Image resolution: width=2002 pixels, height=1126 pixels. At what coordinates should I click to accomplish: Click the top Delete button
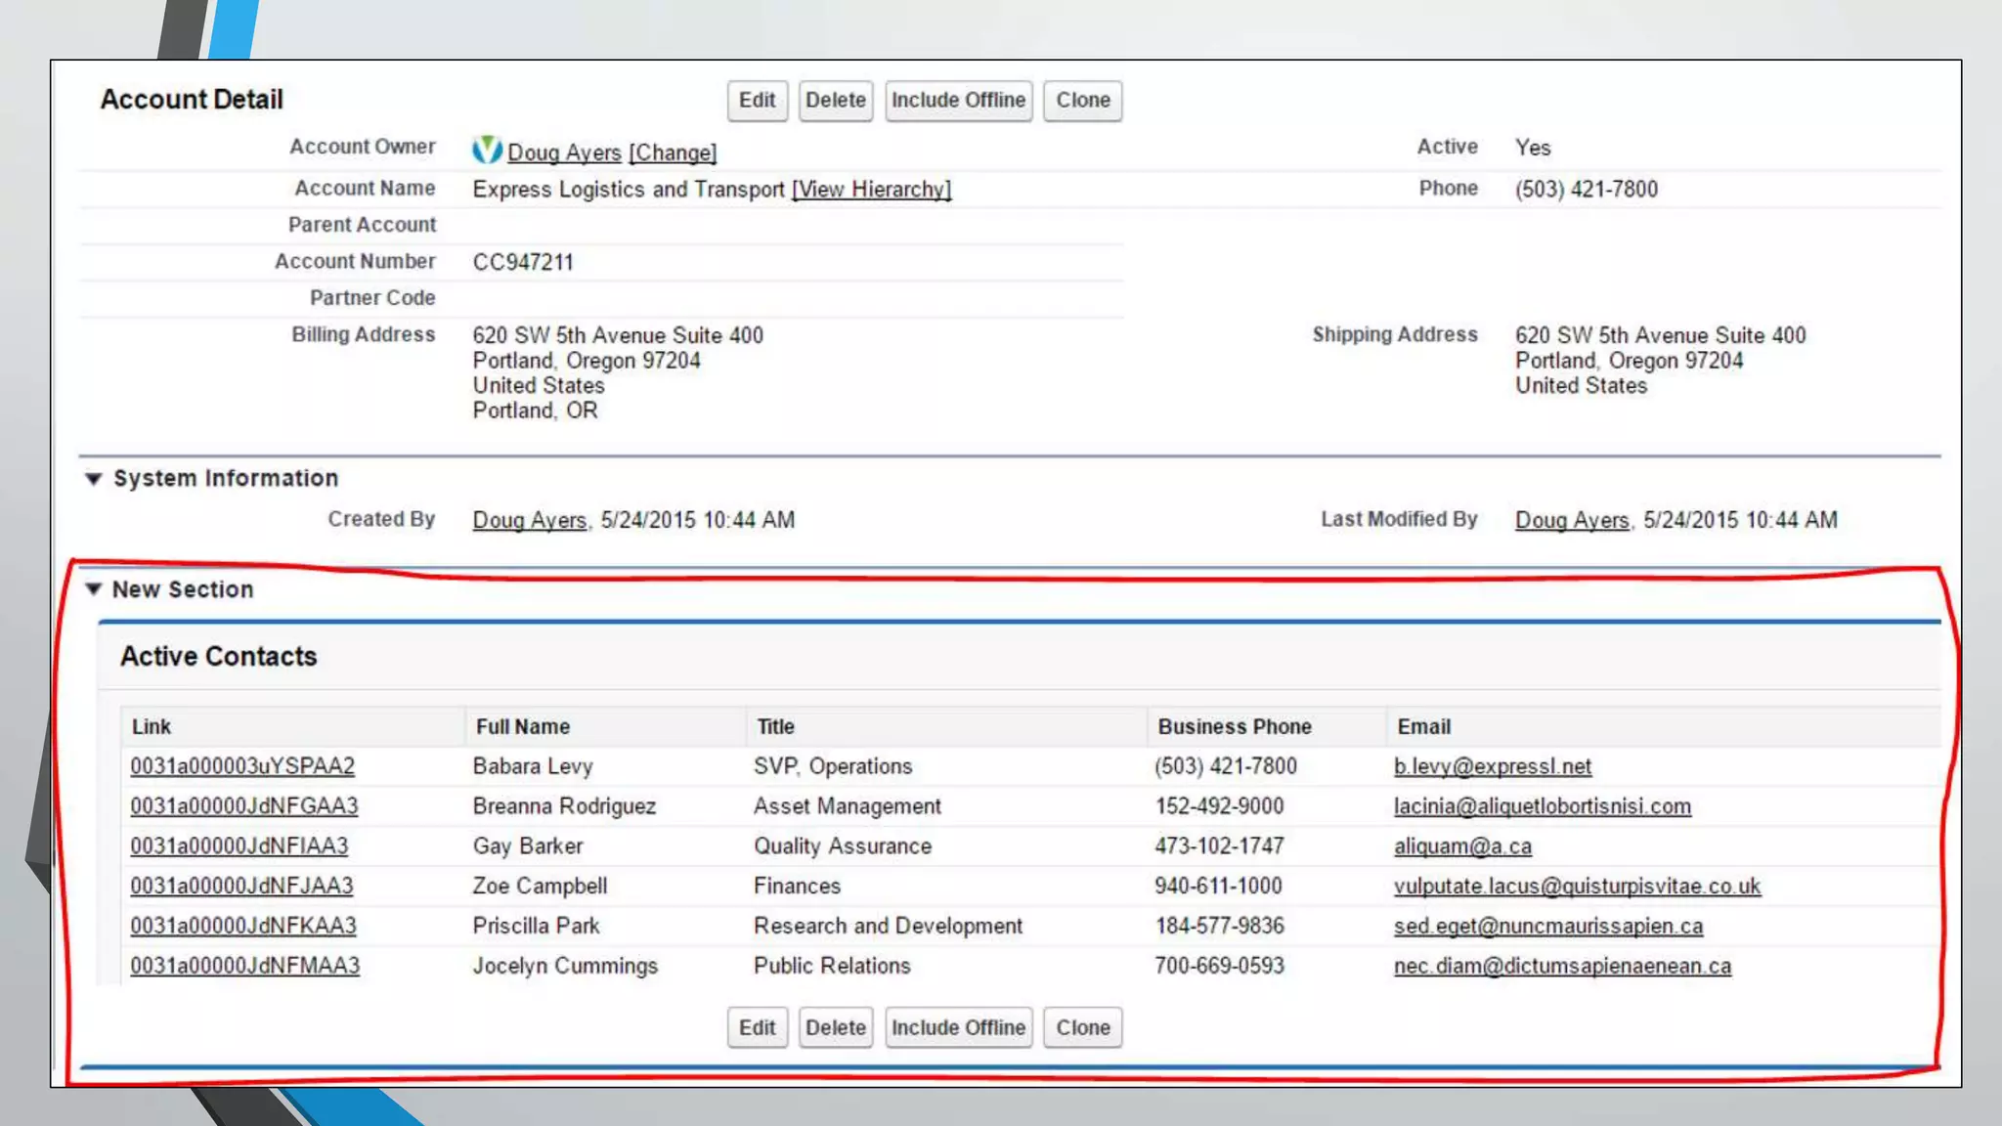pos(835,101)
